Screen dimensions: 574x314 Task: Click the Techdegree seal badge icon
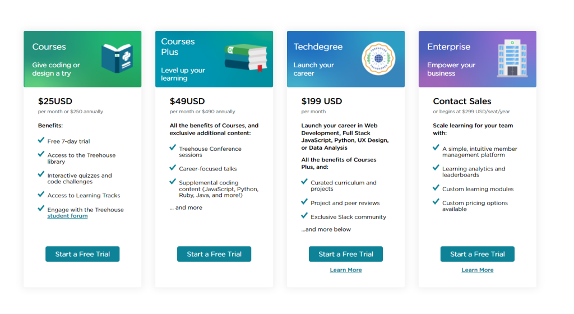click(378, 58)
